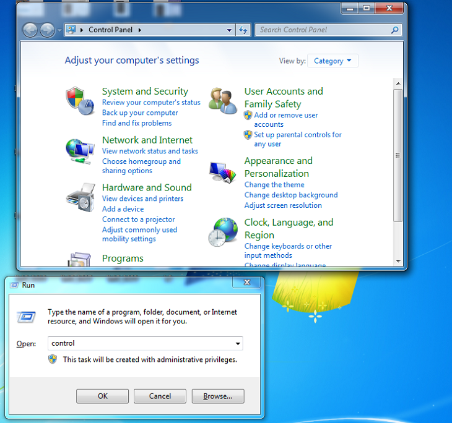Click the Browse... button in Run
This screenshot has height=423, width=452.
(x=218, y=396)
